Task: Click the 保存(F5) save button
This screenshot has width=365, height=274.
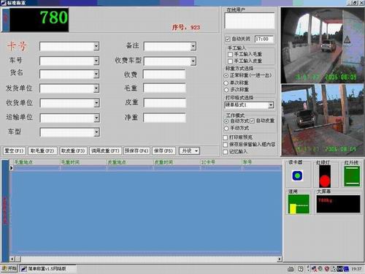Action: 164,151
